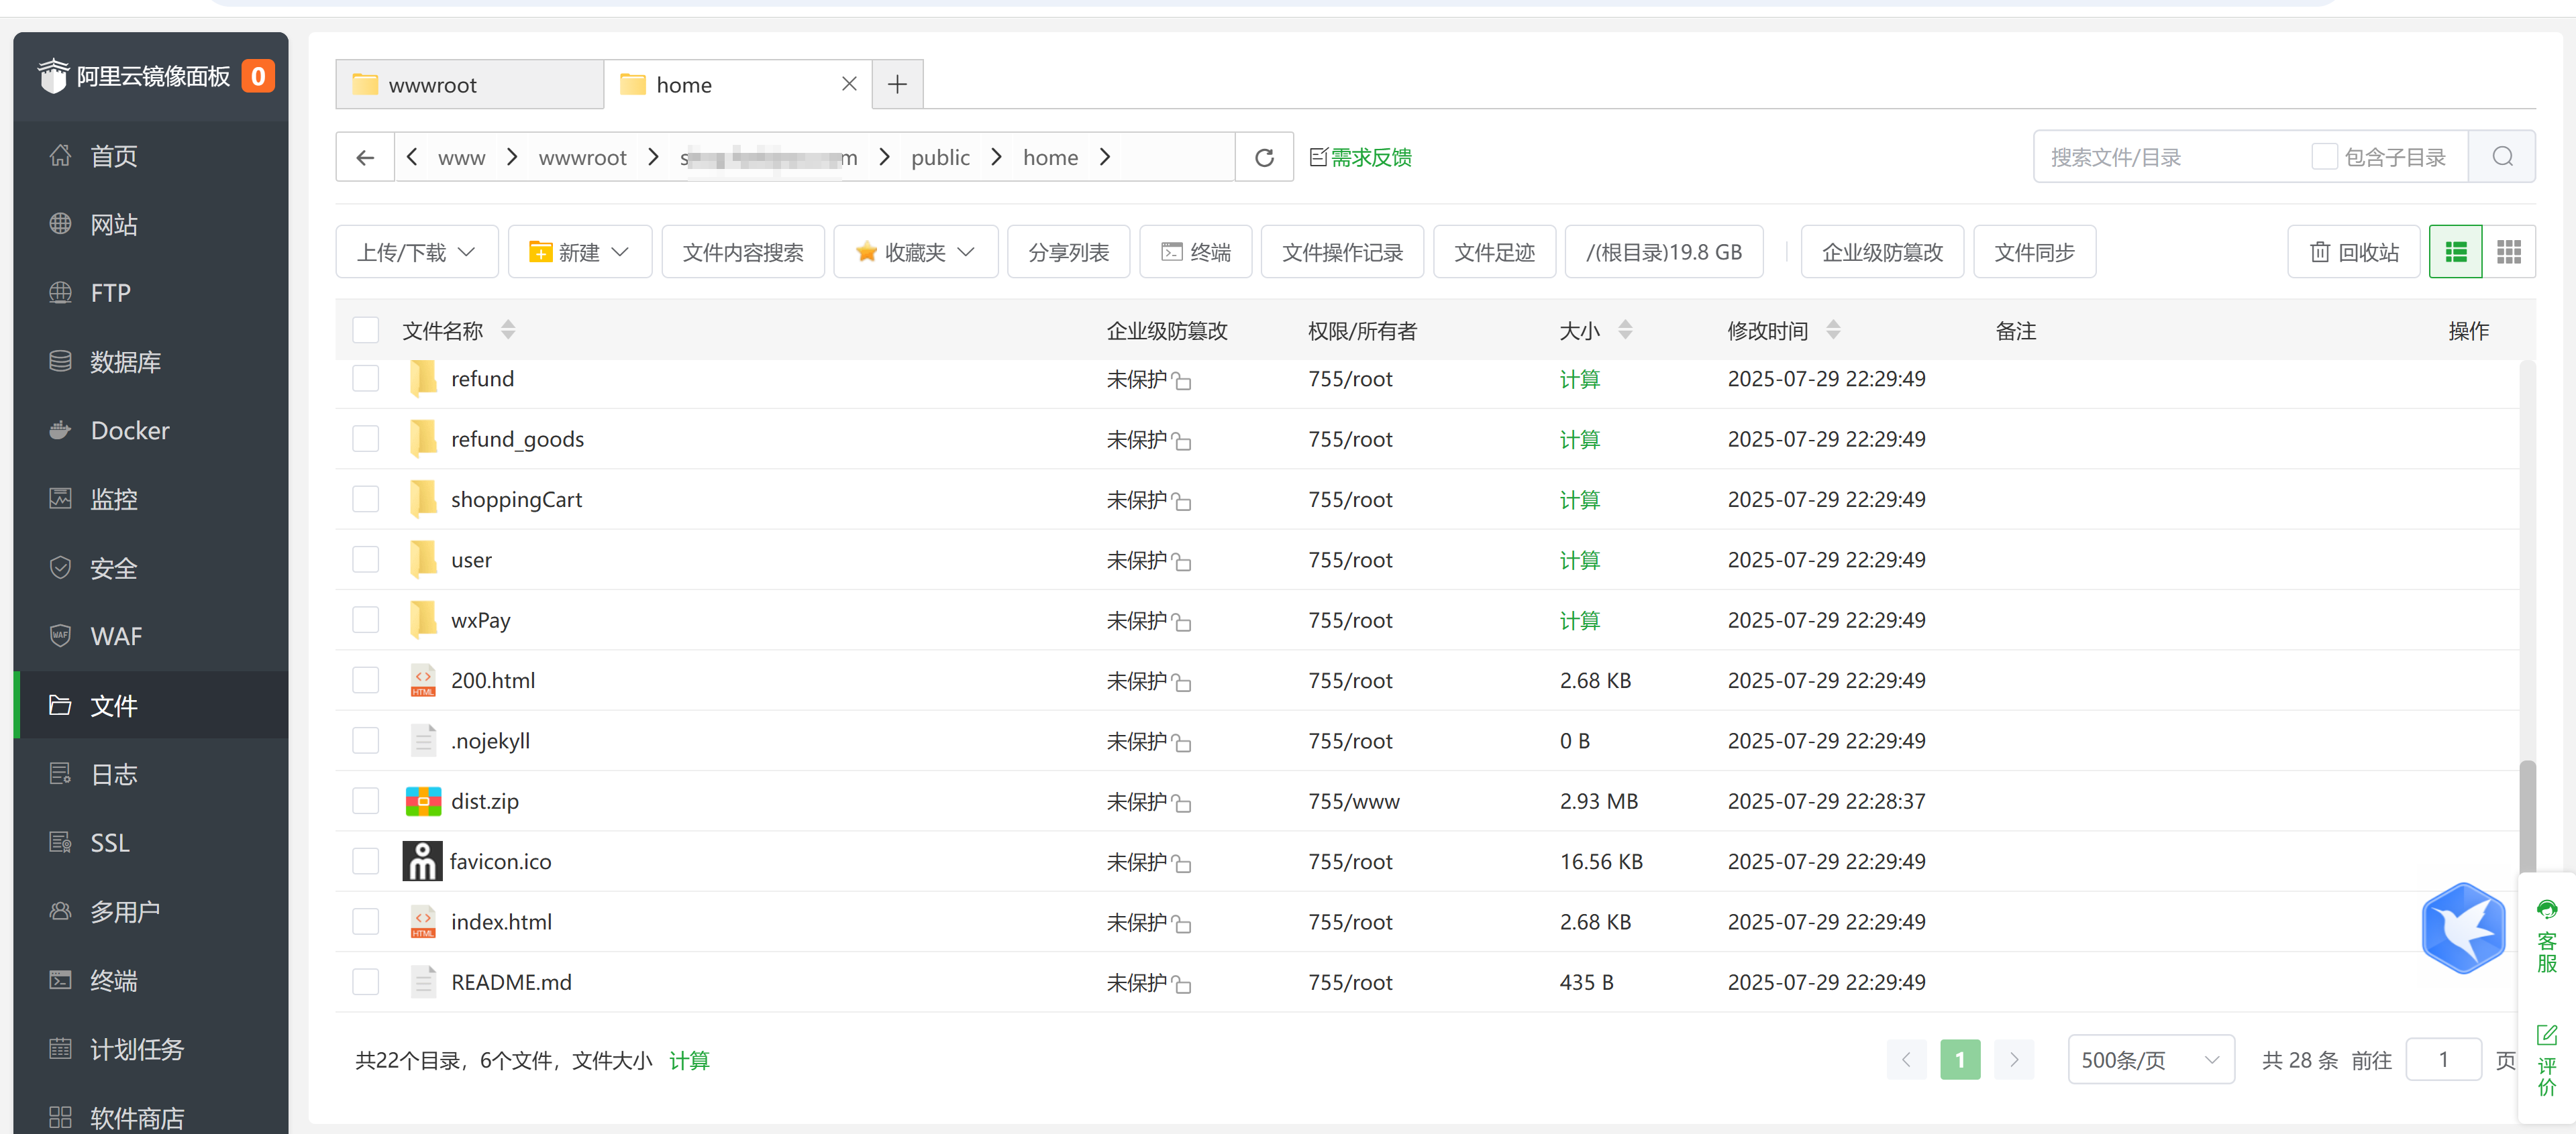
Task: Check the user folder checkbox
Action: pos(365,559)
